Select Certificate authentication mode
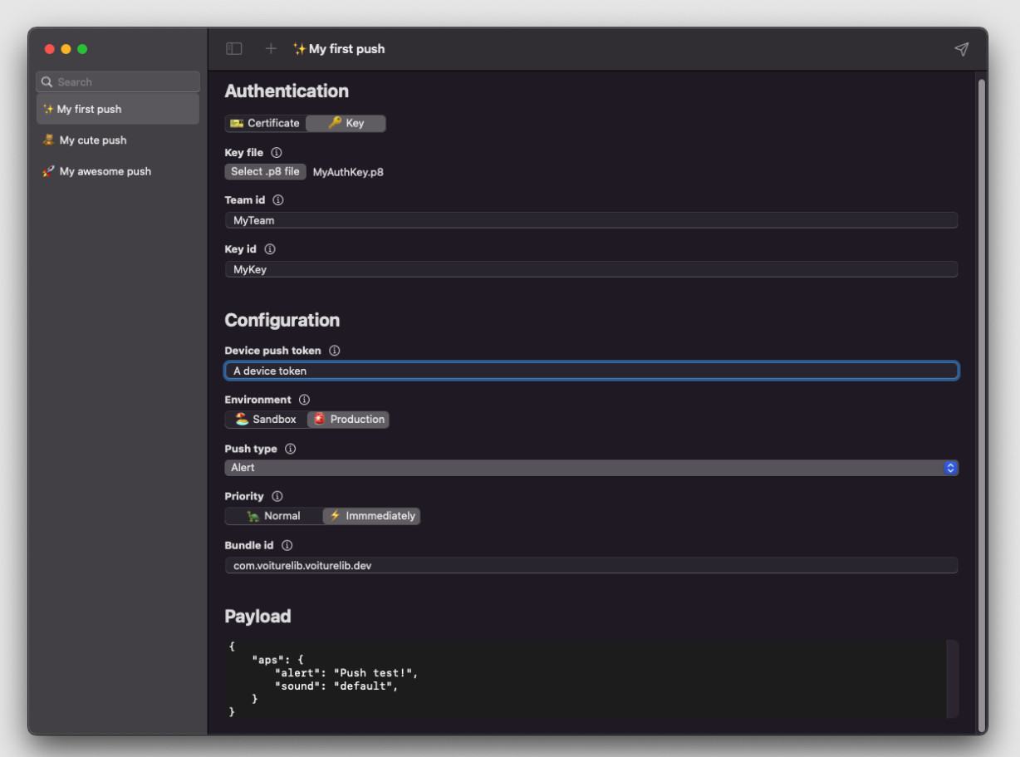The image size is (1020, 757). click(x=265, y=123)
